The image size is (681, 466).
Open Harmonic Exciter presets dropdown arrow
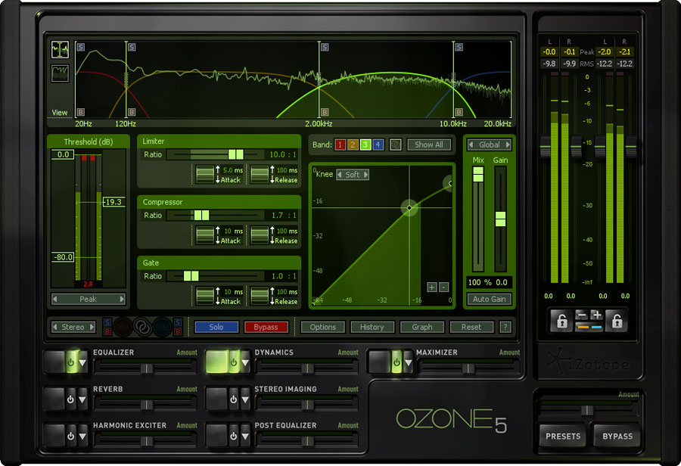pos(82,436)
